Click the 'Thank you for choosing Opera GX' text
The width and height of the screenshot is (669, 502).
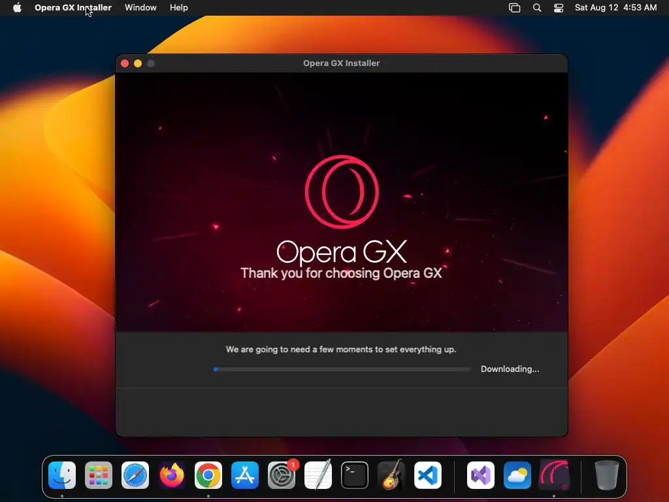tap(341, 273)
